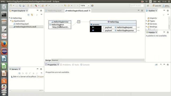The height and width of the screenshot is (96, 171).
Task: Open the zoom level dropdown arrow
Action: coord(88,6)
